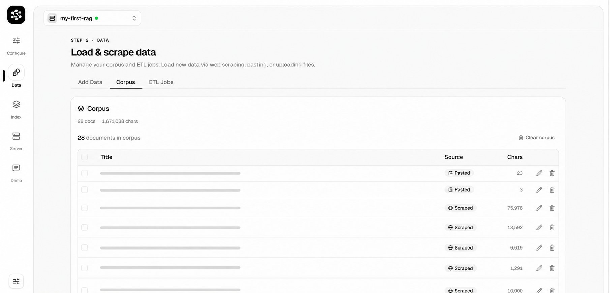Click the Pasted badge in 23 chars row
The height and width of the screenshot is (293, 610).
coord(459,173)
